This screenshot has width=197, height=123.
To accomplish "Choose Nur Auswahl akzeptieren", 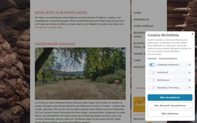I will [170, 106].
